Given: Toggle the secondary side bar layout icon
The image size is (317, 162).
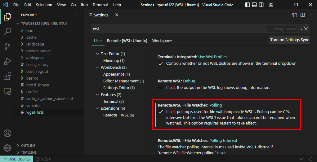Looking at the screenshot, I should tap(261, 4).
